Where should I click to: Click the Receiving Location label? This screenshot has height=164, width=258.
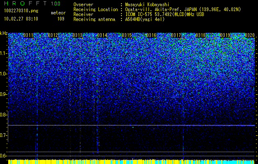coord(96,9)
